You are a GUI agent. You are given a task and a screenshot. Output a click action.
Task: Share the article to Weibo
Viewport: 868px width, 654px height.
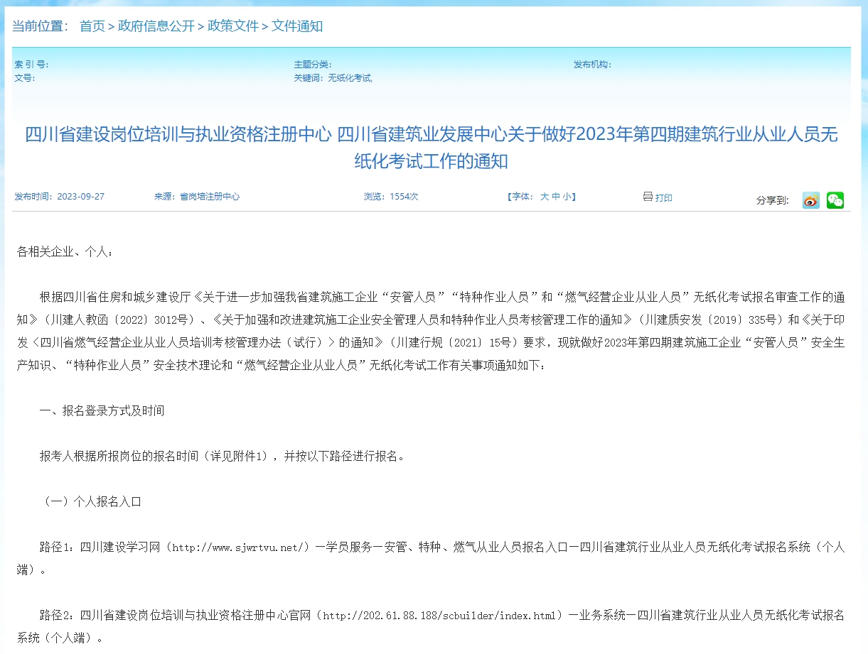click(x=810, y=200)
